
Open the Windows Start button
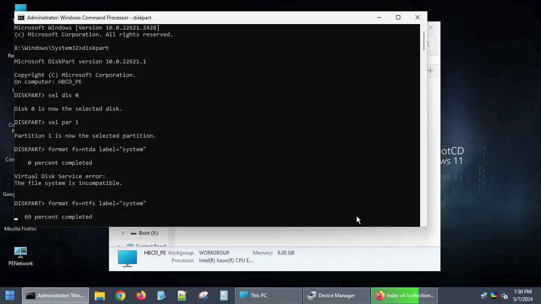10,295
